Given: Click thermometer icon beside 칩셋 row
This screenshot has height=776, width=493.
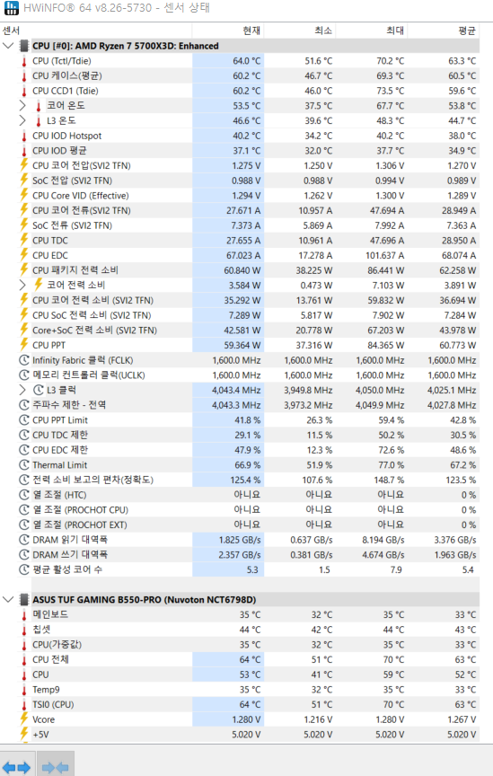Looking at the screenshot, I should pyautogui.click(x=23, y=630).
